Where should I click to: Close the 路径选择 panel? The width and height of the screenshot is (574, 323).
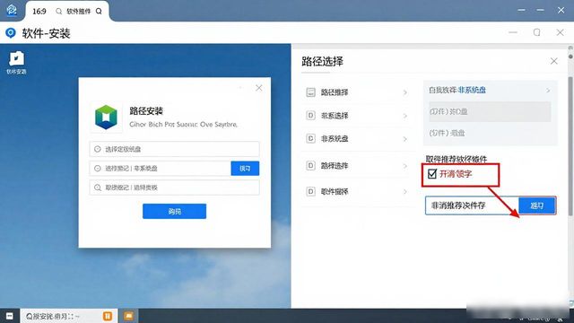554,61
